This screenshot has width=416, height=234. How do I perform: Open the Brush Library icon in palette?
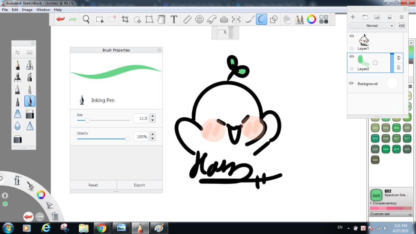pos(30,52)
